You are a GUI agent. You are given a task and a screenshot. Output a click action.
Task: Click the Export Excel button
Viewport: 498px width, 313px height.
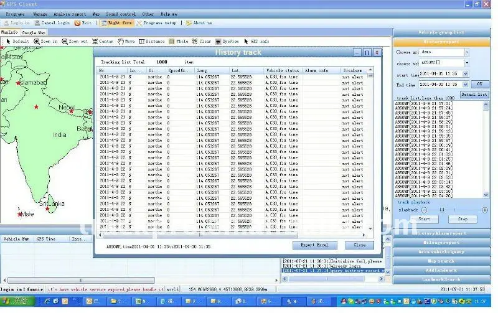click(x=319, y=245)
